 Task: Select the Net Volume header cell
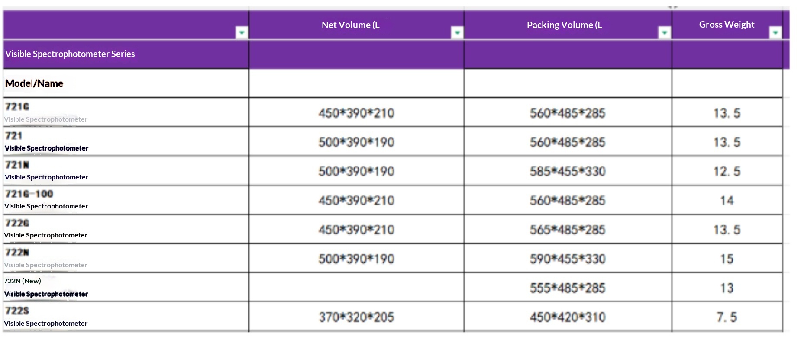click(356, 25)
